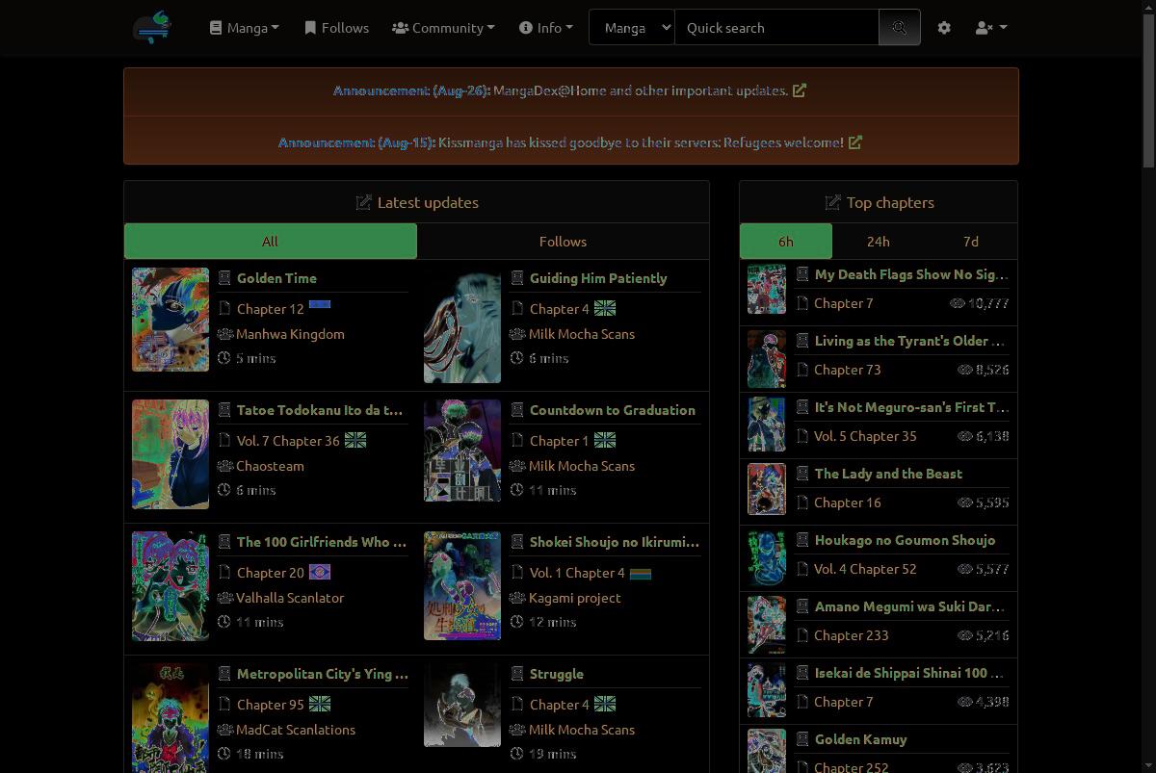
Task: Switch to the 7d Top chapters tab
Action: [971, 242]
